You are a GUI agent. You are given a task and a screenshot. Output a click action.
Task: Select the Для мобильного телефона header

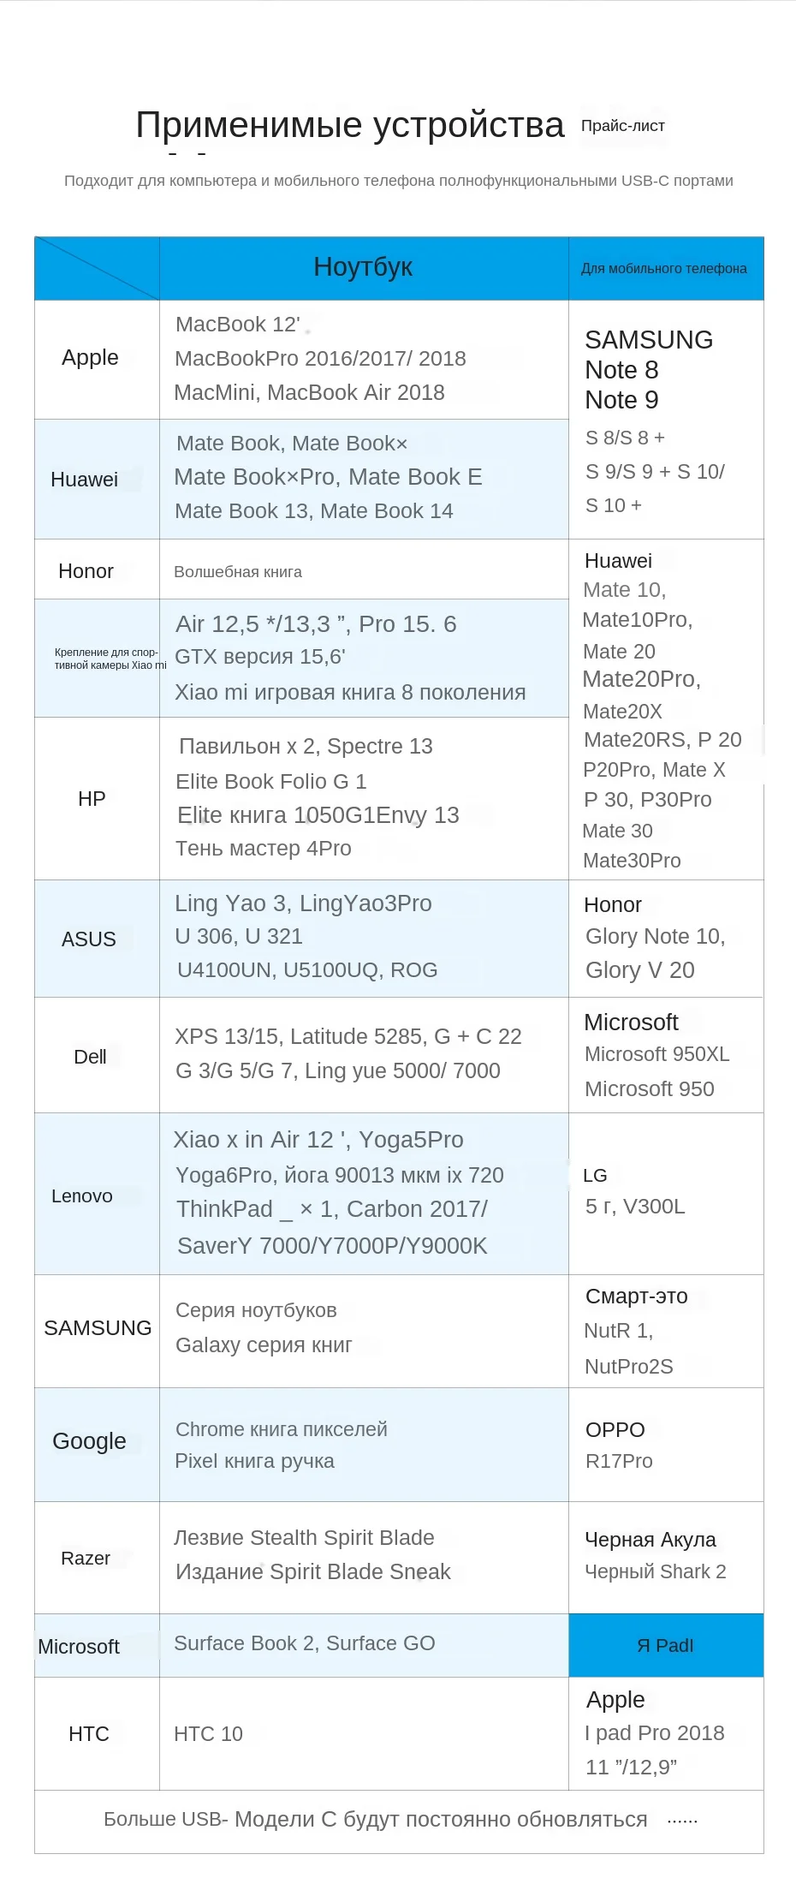664,269
